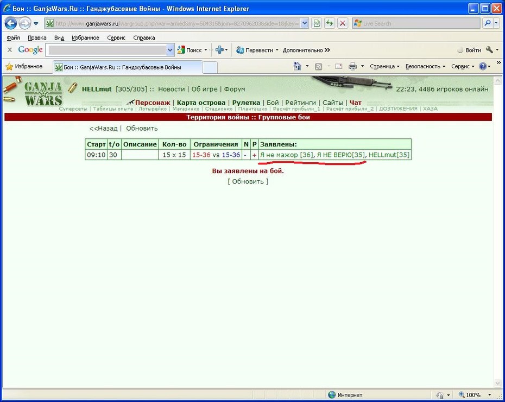505x402 pixels.
Task: Open the Страница command dropdown
Action: [384, 66]
